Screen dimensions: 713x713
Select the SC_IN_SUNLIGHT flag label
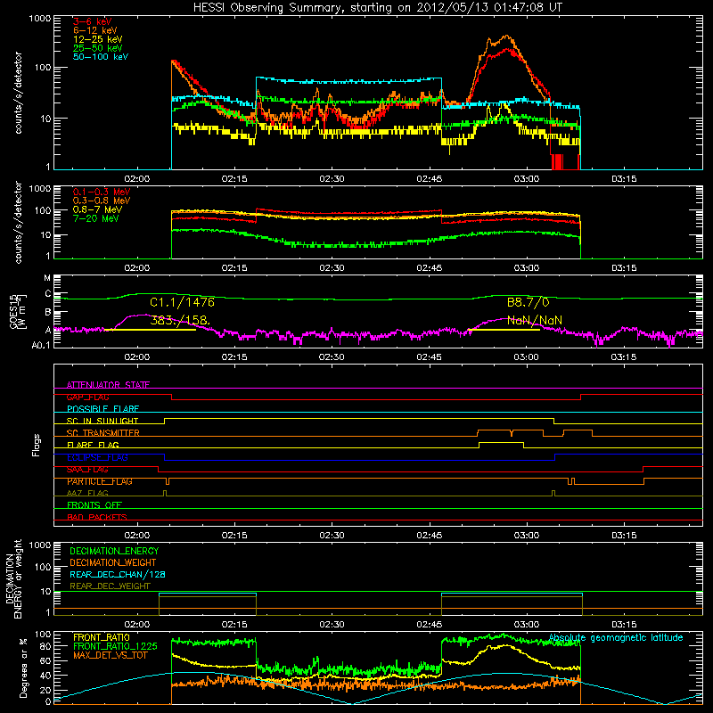tap(102, 421)
